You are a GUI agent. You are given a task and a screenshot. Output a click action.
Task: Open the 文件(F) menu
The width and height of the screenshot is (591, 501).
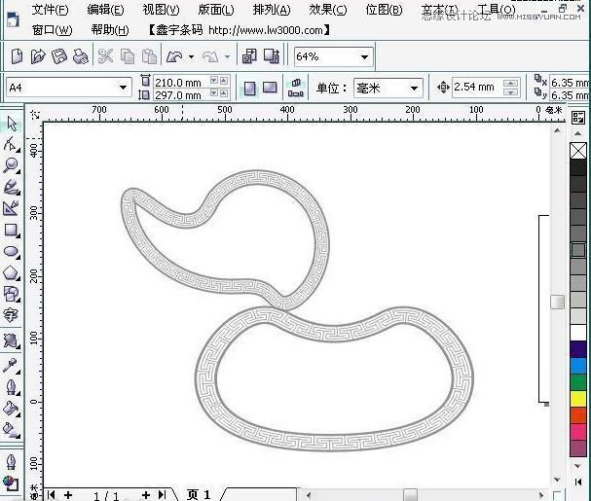tap(50, 10)
